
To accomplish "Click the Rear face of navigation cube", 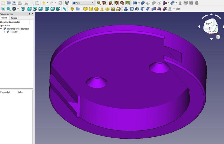I will [209, 23].
